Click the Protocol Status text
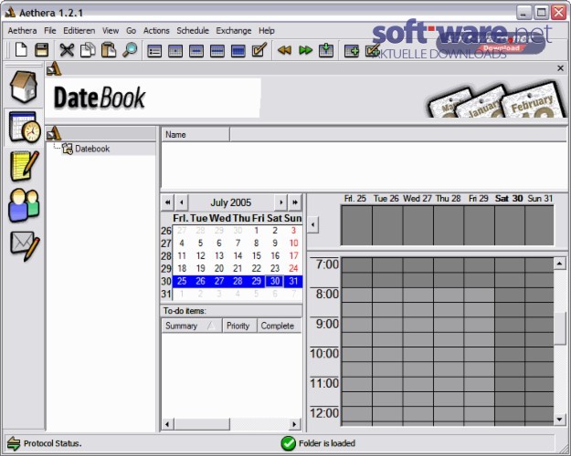571x456 pixels. point(52,443)
